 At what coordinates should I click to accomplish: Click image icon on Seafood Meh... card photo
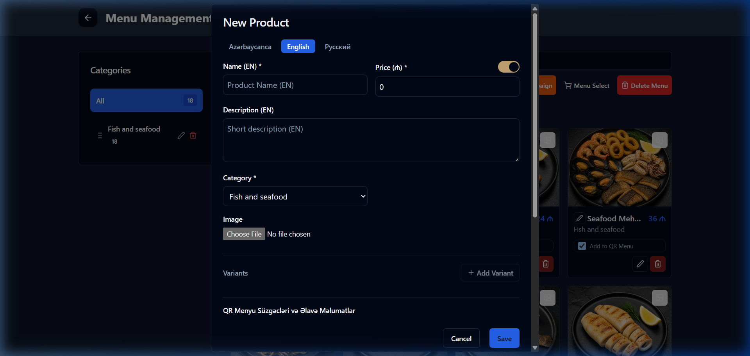[x=660, y=140]
